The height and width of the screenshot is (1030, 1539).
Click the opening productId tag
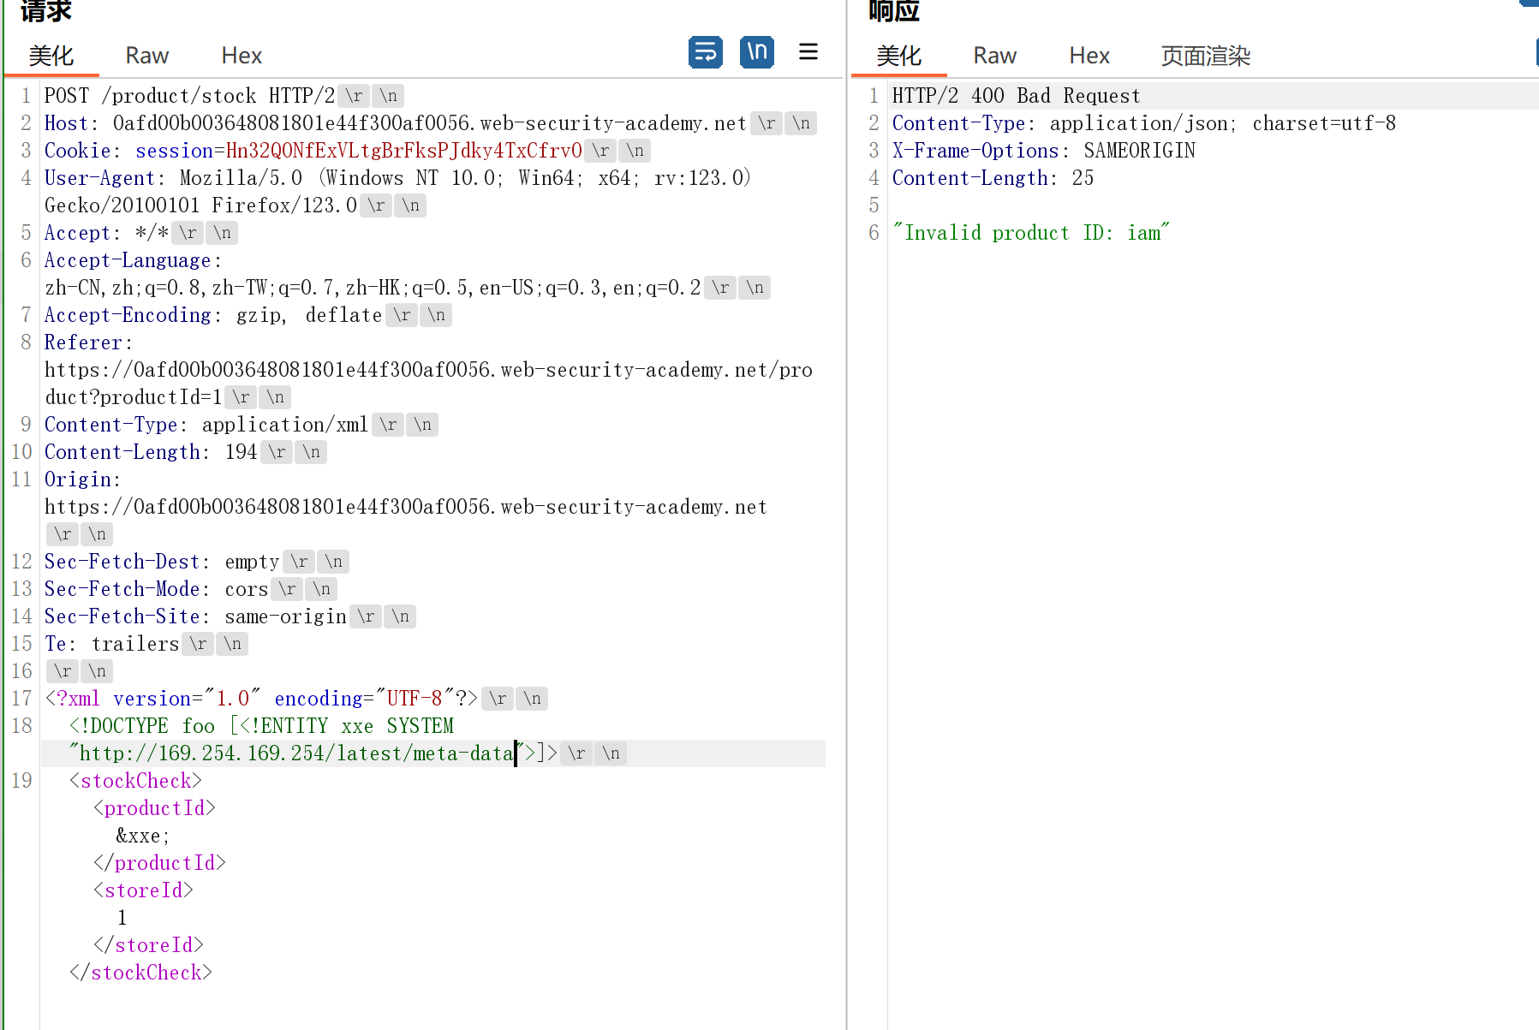click(x=154, y=808)
